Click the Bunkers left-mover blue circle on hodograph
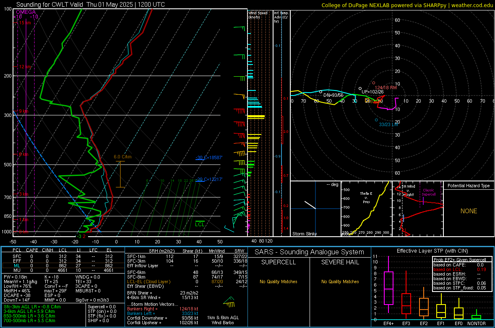 tap(376, 120)
